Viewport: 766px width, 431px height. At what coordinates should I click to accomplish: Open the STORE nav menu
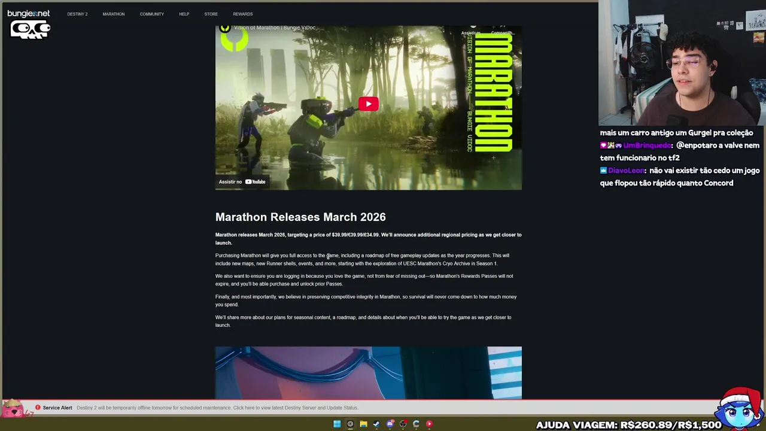[211, 14]
